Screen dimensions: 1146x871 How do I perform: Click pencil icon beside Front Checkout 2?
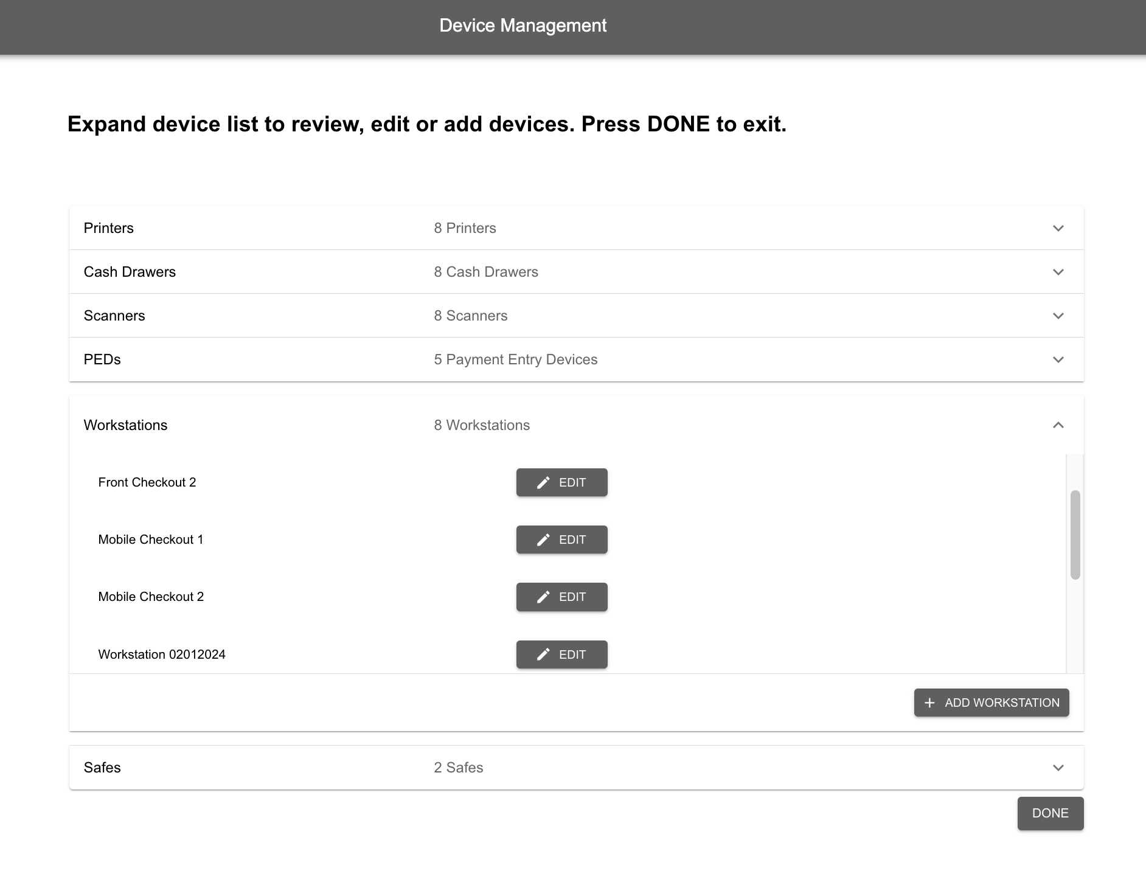click(543, 482)
